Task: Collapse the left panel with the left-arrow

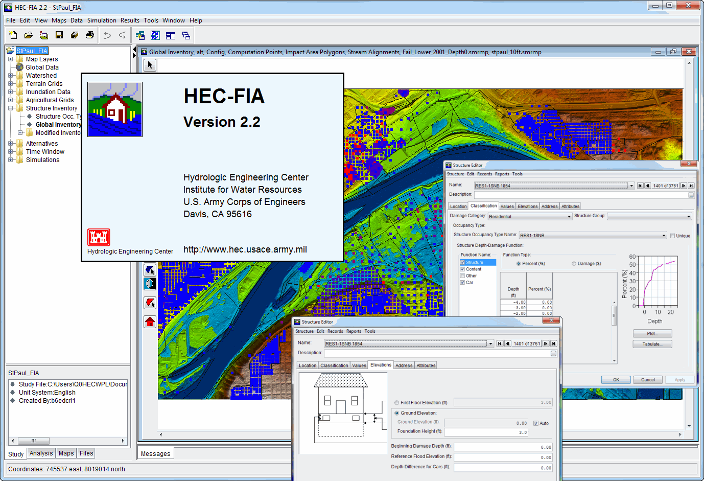Action: tap(134, 50)
